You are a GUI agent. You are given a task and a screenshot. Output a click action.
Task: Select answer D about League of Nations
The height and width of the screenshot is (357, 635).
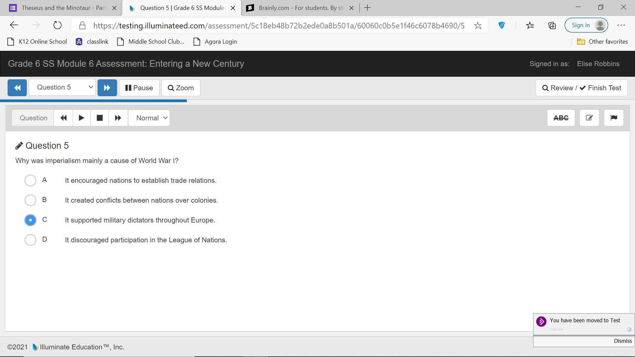(30, 240)
